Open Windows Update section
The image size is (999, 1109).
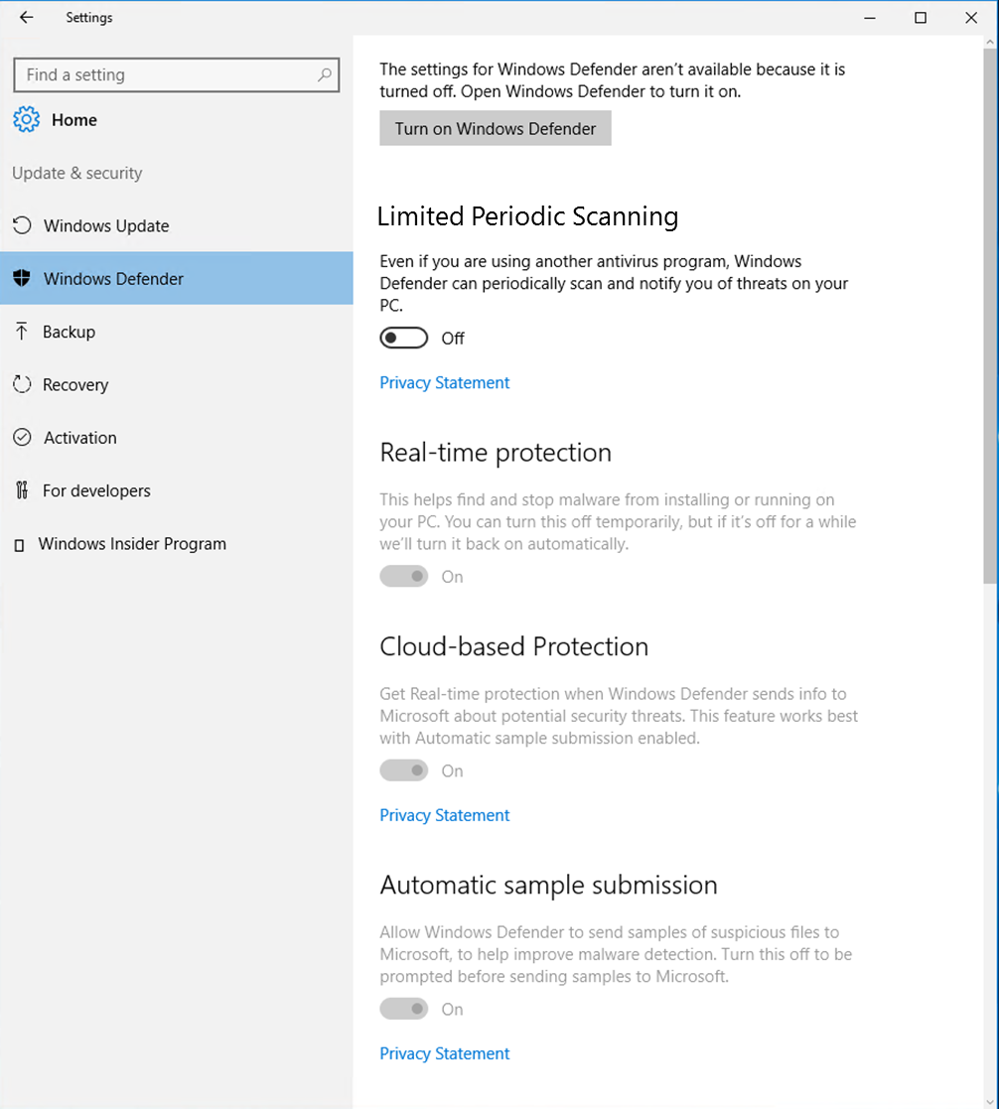pos(176,225)
